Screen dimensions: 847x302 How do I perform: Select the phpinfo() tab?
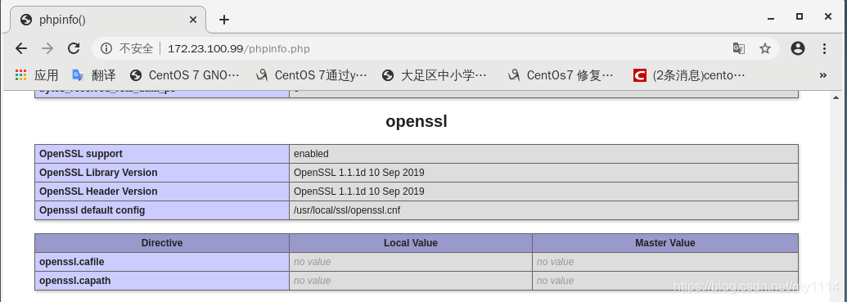[x=108, y=20]
